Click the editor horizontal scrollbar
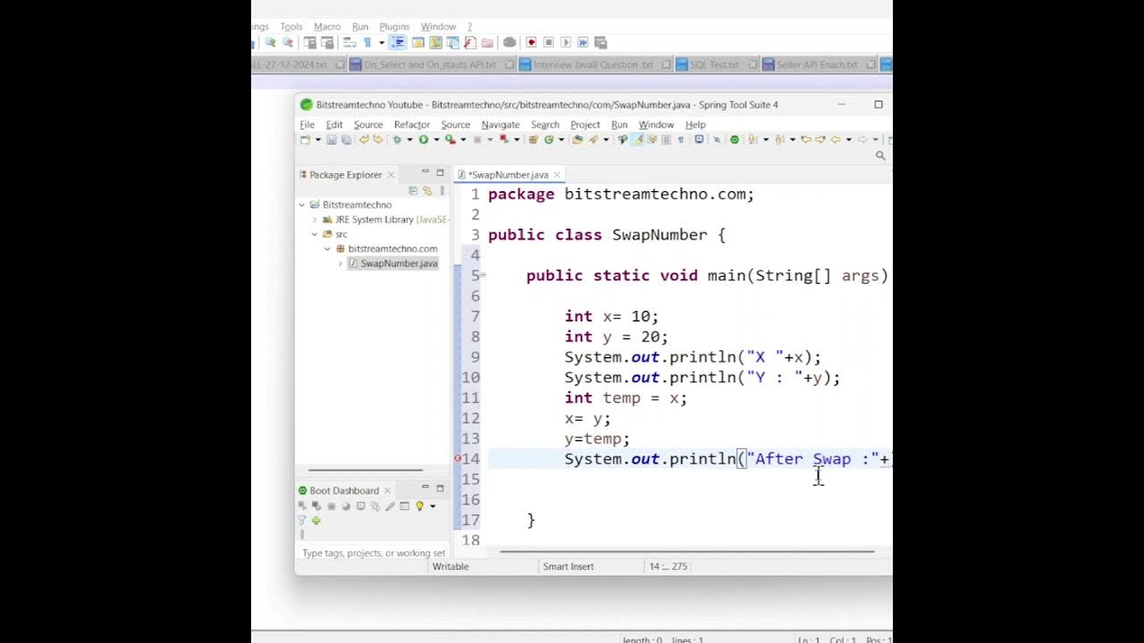Image resolution: width=1144 pixels, height=643 pixels. pos(686,551)
